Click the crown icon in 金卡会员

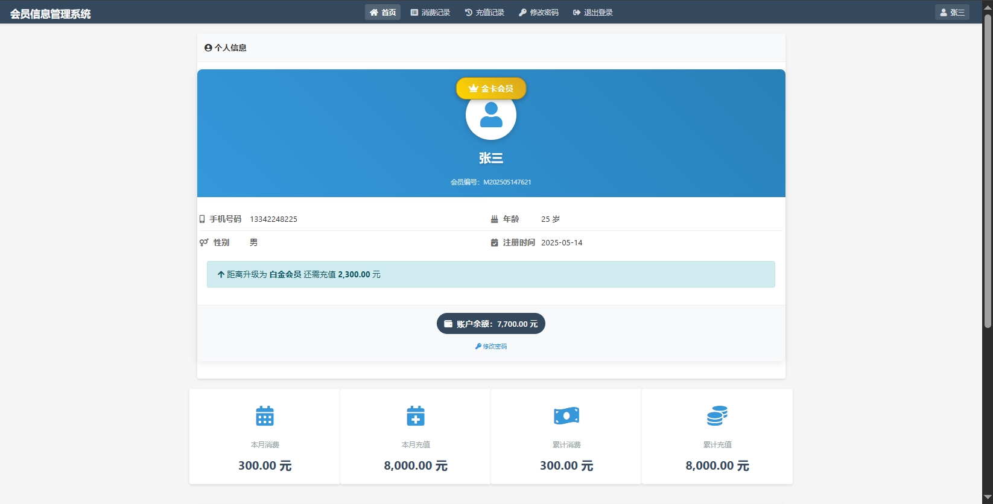click(x=474, y=88)
